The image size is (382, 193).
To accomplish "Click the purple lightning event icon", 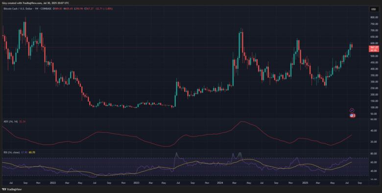I will pyautogui.click(x=352, y=110).
